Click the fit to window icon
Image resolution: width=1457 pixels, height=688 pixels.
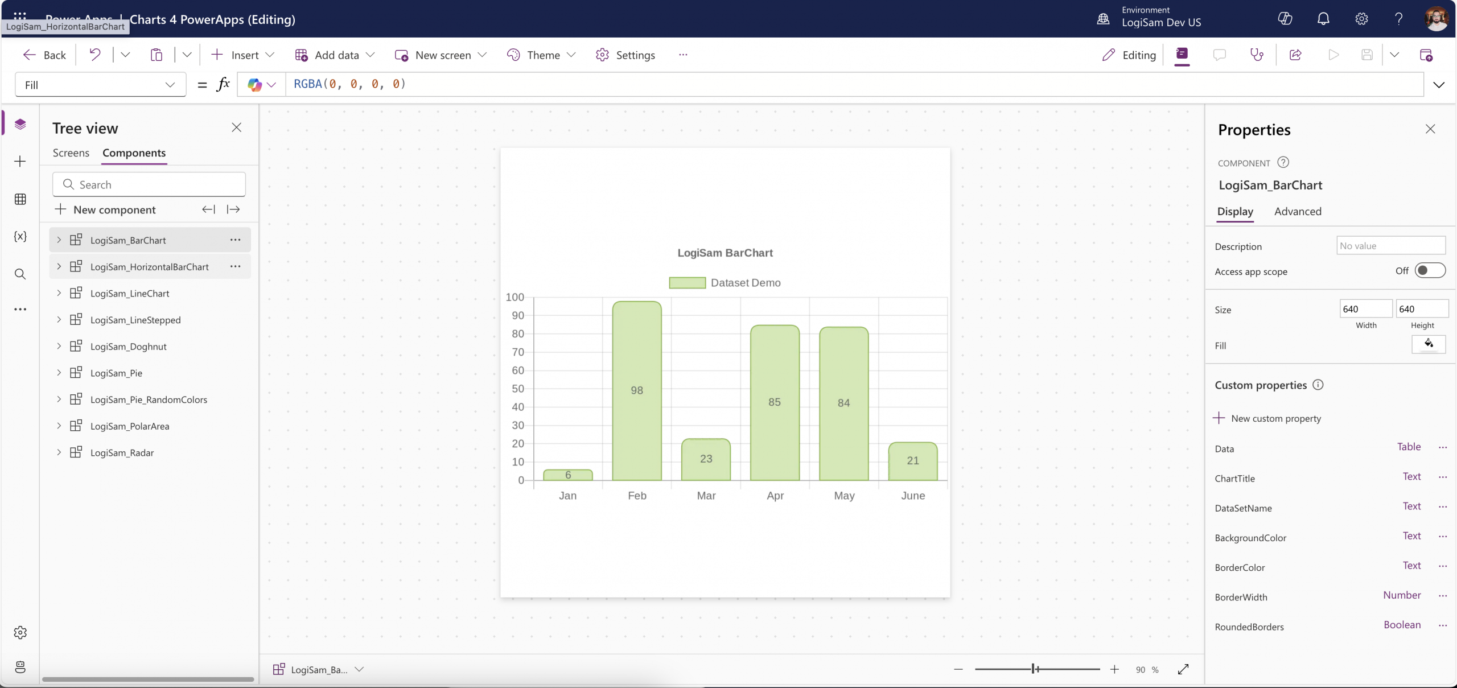tap(1183, 669)
